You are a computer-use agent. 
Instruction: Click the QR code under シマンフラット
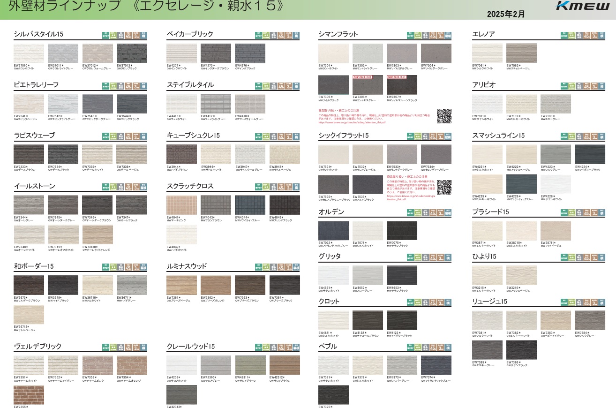click(443, 116)
